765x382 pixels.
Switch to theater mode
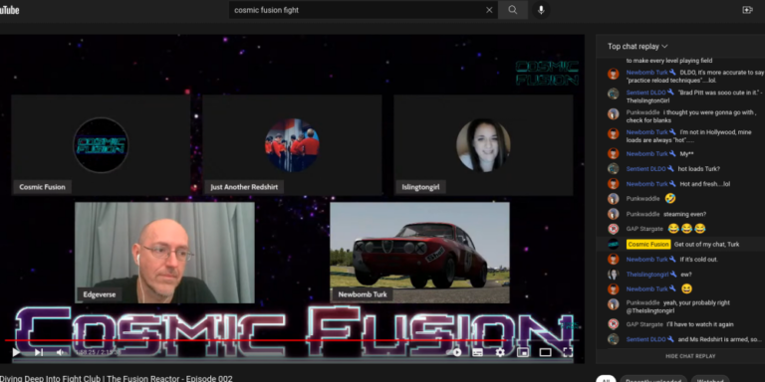545,352
